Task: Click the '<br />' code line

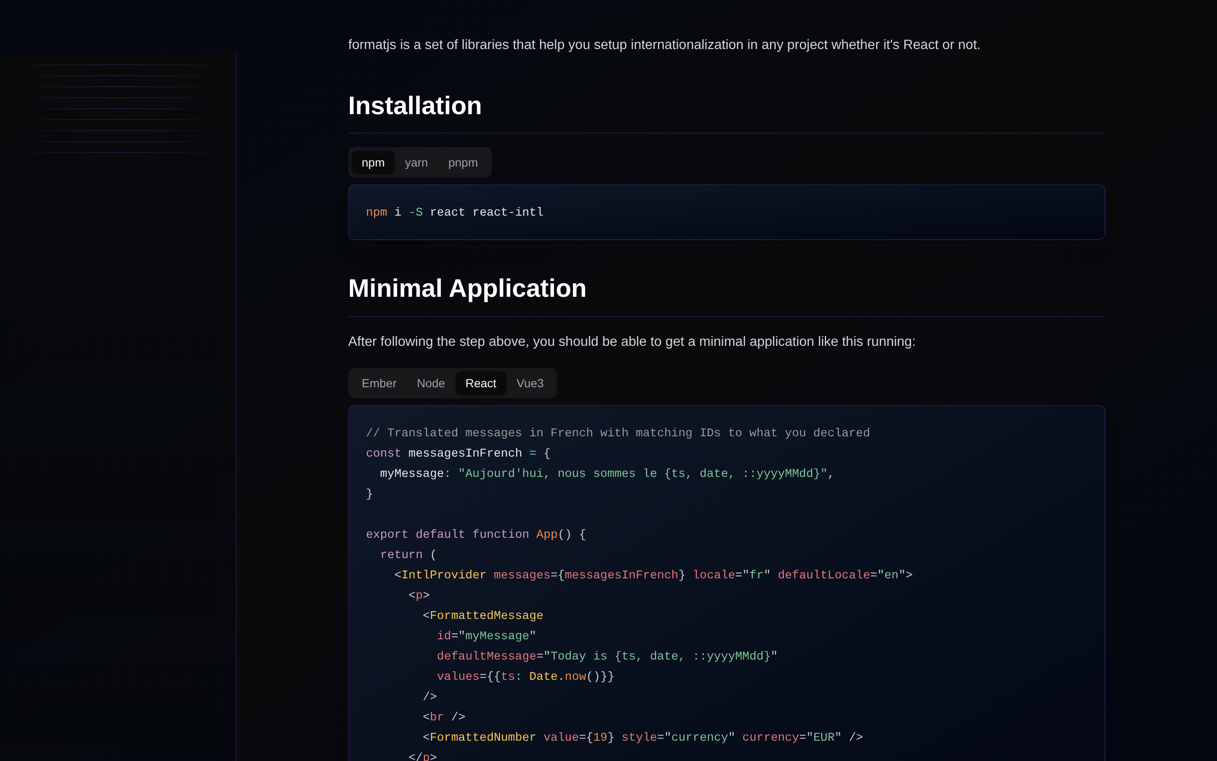Action: coord(444,717)
